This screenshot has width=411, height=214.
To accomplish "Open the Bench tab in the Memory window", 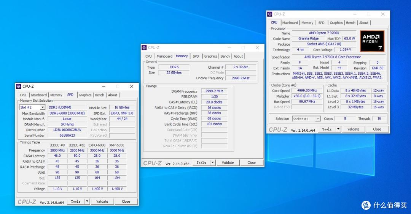I will click(225, 57).
